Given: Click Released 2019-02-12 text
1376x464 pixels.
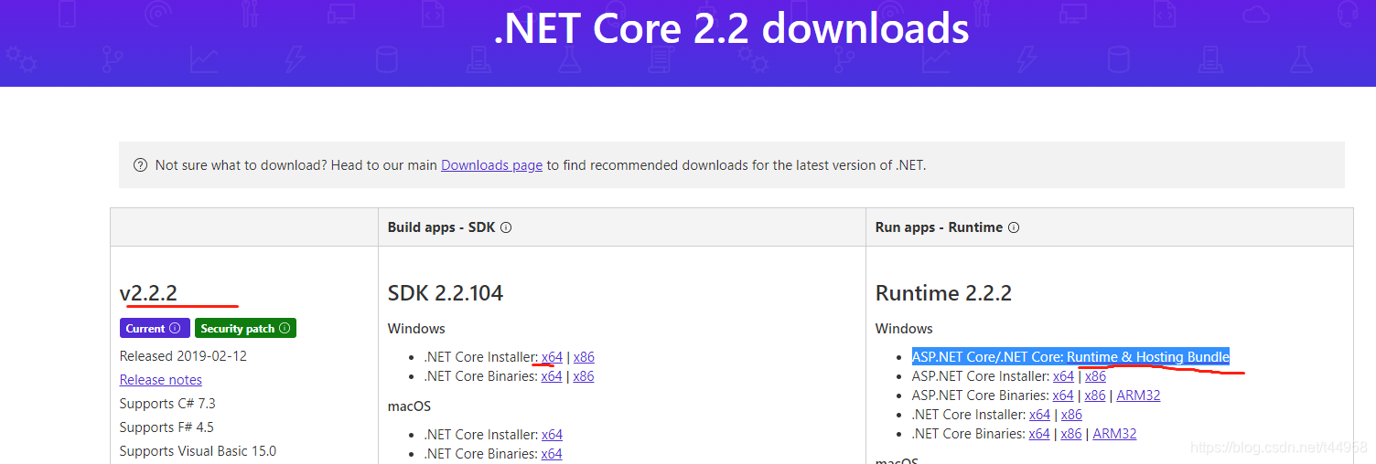Looking at the screenshot, I should [183, 356].
